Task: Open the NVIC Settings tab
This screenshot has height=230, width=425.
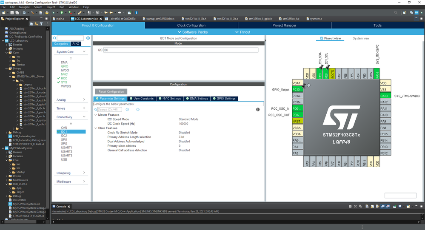Action: pyautogui.click(x=170, y=98)
